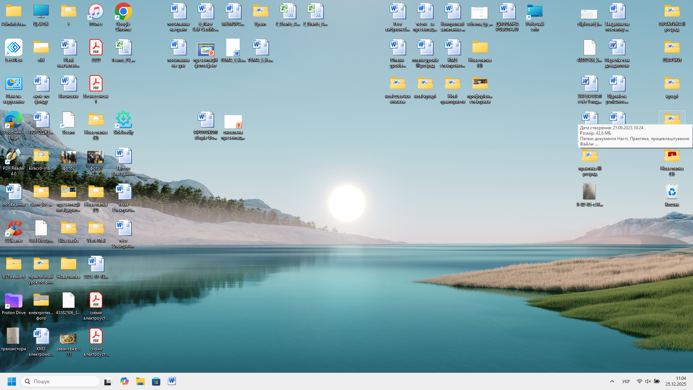The width and height of the screenshot is (693, 390).
Task: Click the Steam shortcut icon
Action: click(x=68, y=120)
